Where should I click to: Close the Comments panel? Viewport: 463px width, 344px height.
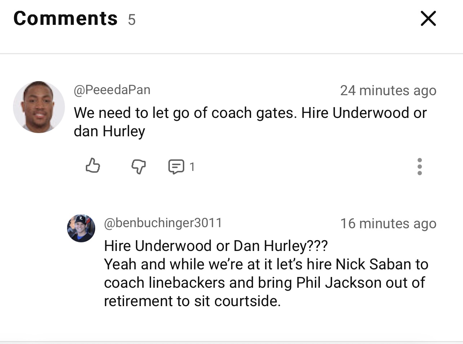point(428,18)
